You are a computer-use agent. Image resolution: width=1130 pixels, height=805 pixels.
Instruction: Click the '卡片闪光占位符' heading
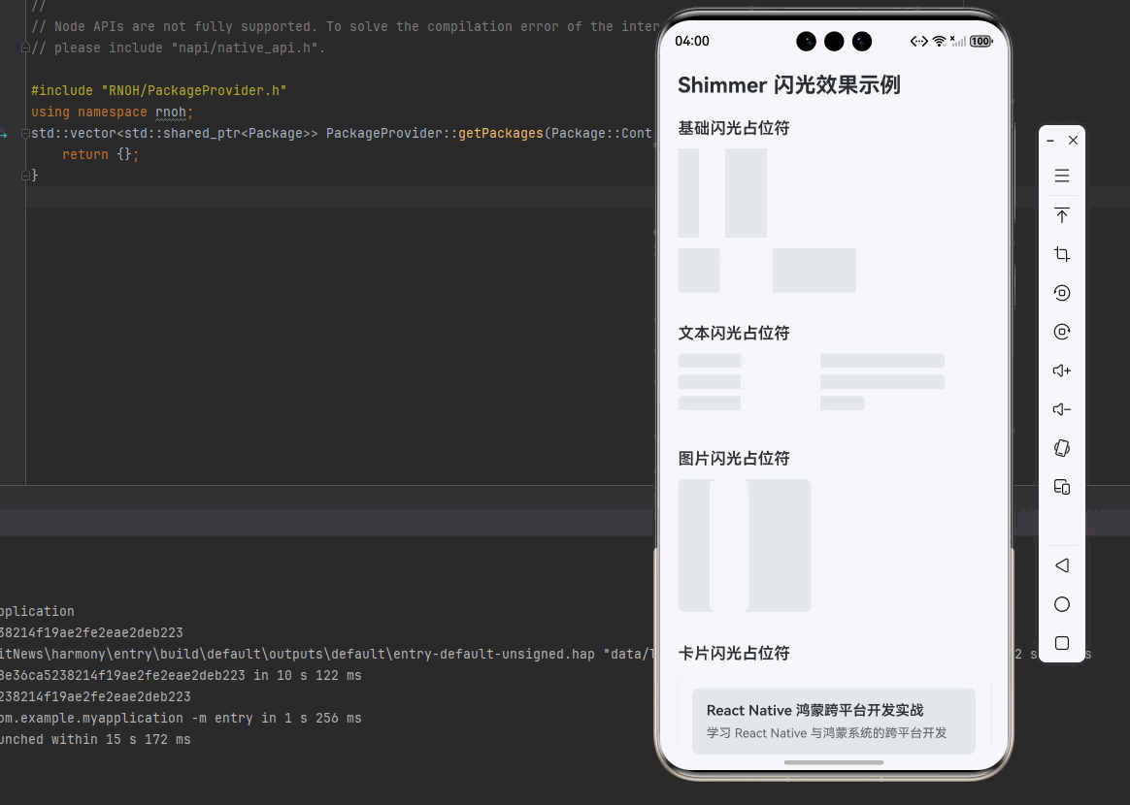[734, 653]
